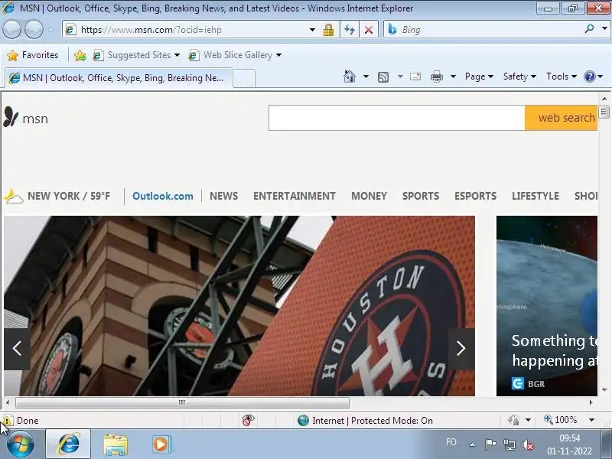Click the red Stop loading button
This screenshot has height=459, width=612.
point(369,30)
